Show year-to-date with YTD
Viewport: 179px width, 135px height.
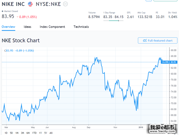34,133
